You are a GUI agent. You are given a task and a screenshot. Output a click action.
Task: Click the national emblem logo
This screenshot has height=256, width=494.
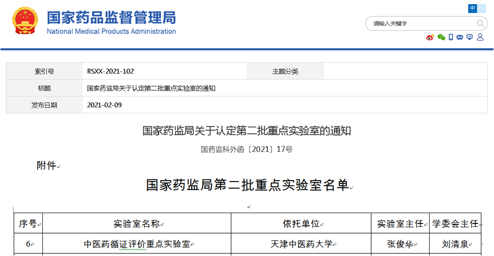click(x=26, y=21)
